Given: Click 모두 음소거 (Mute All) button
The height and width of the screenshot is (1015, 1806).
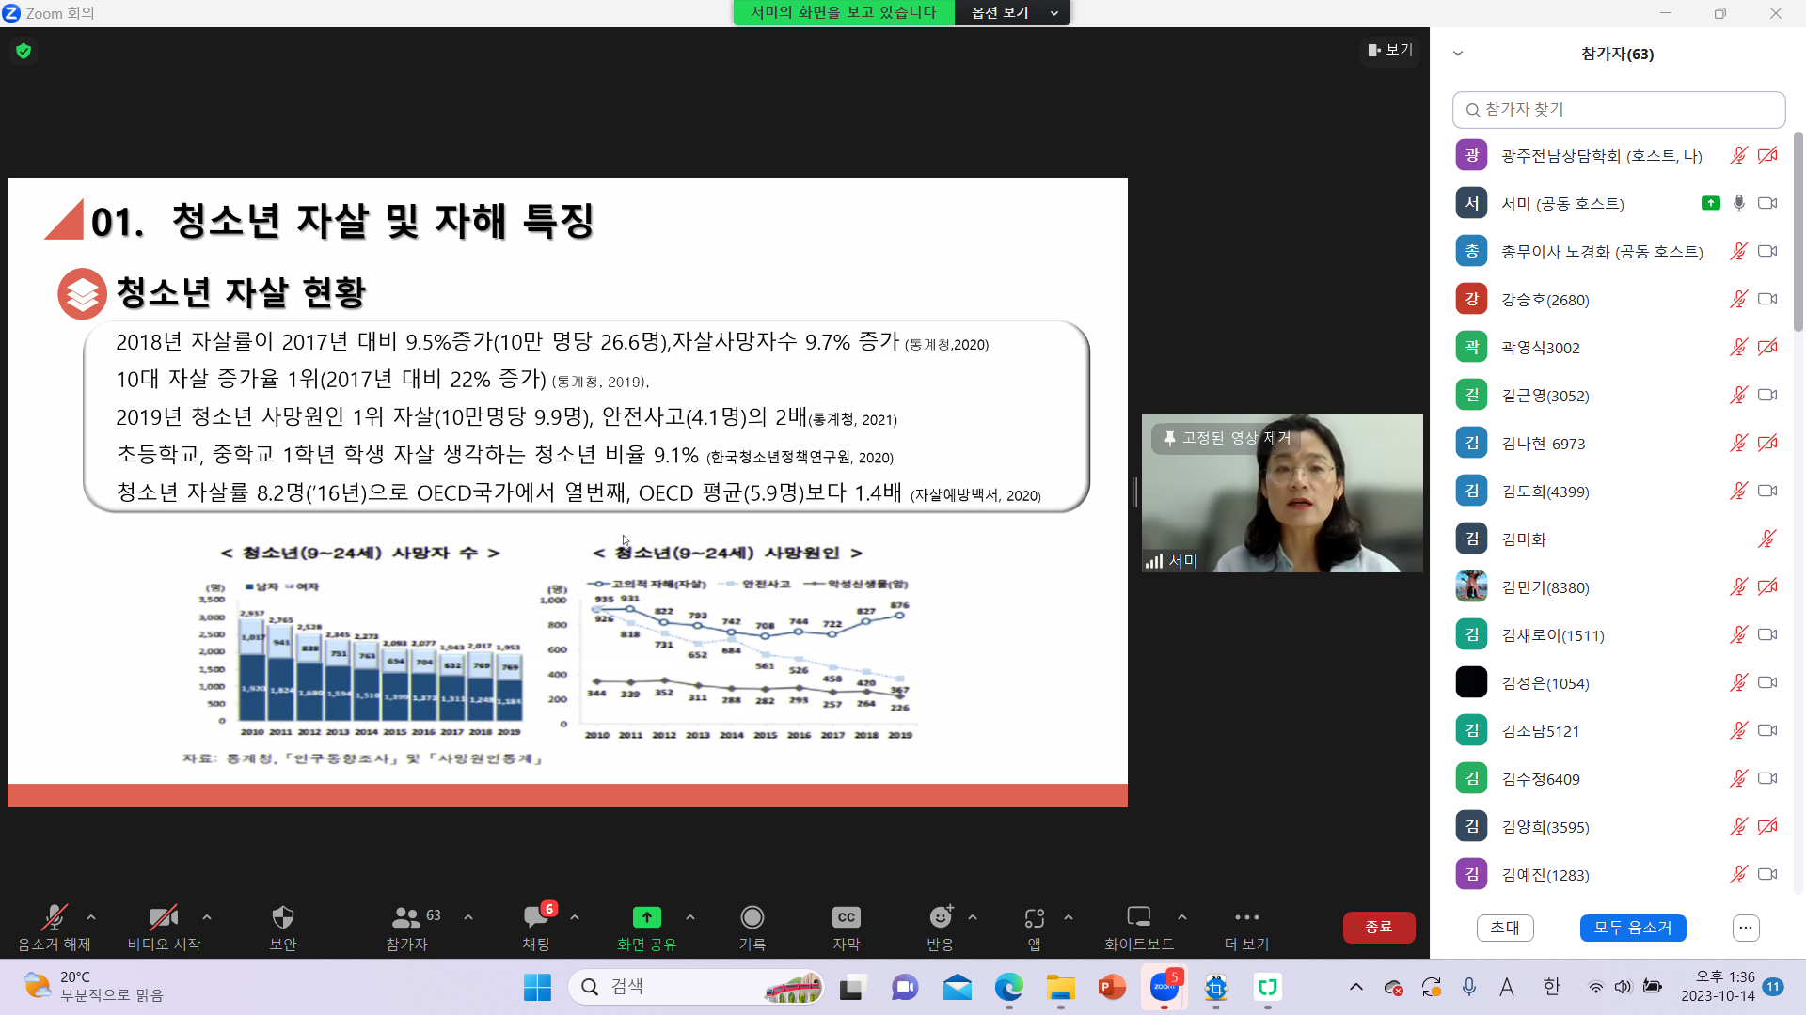Looking at the screenshot, I should (1632, 928).
